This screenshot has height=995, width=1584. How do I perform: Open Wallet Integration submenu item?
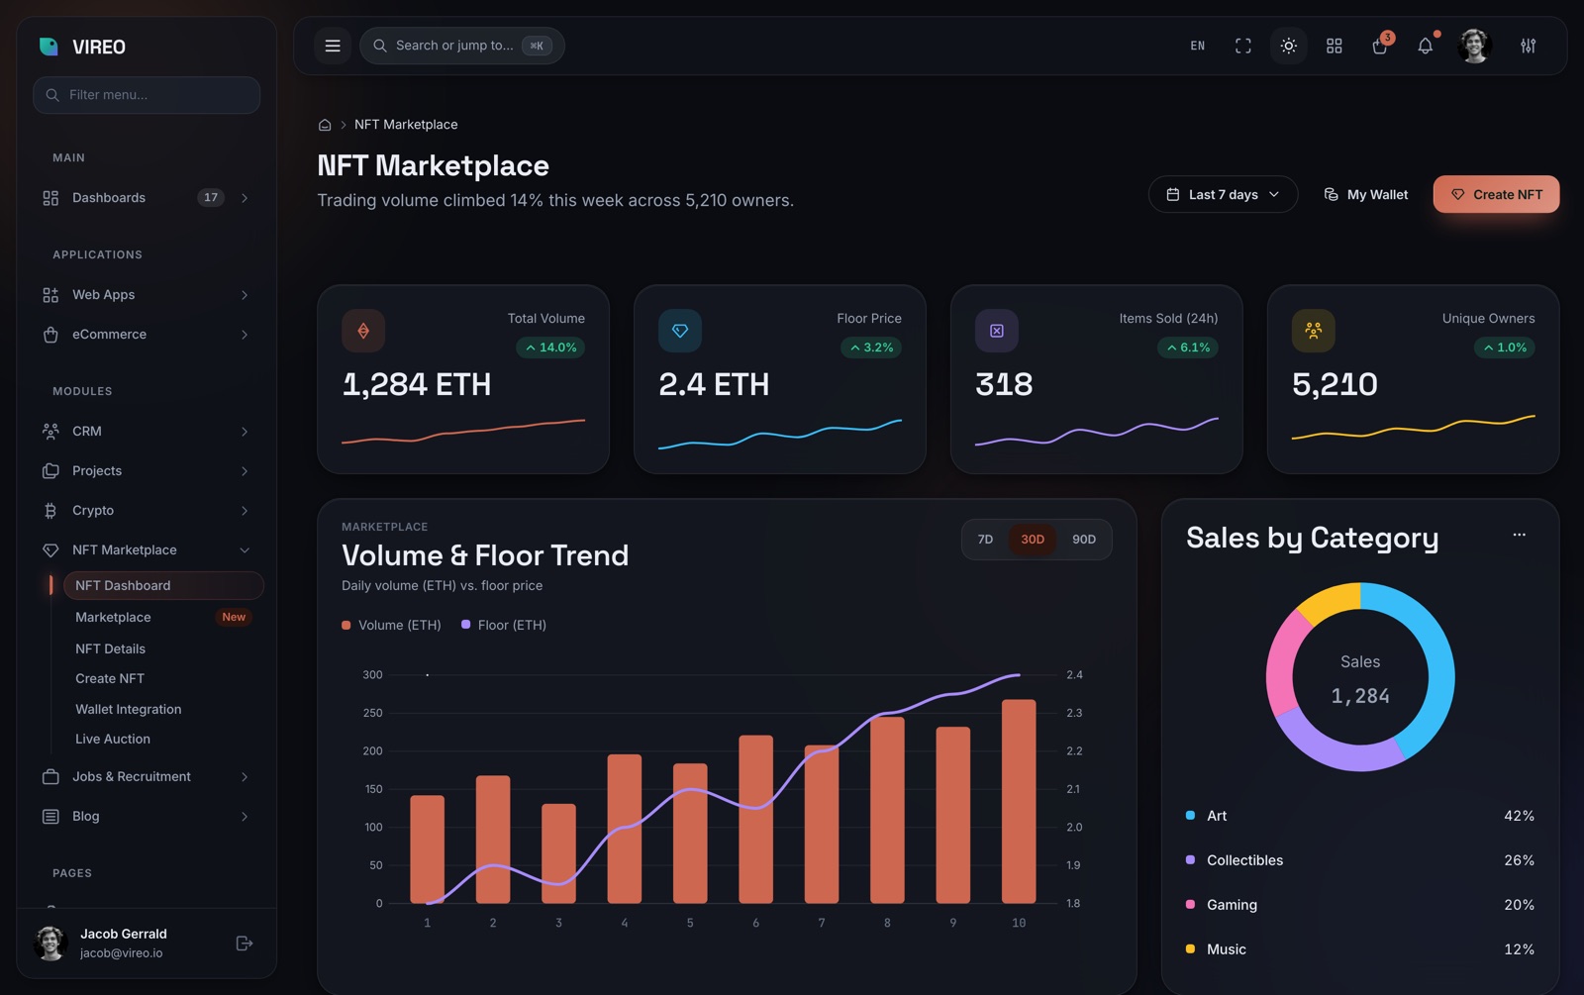coord(163,709)
